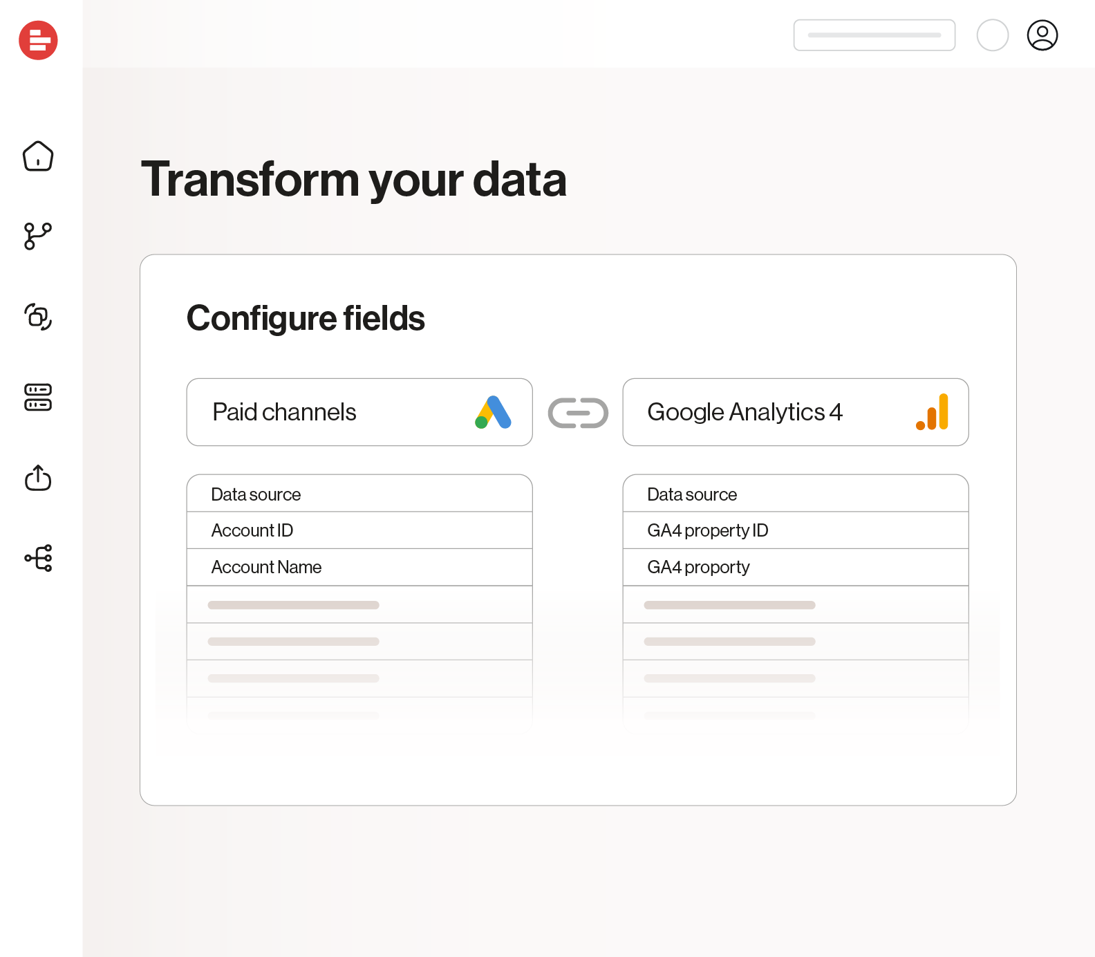Click the top search input field
This screenshot has width=1095, height=957.
tap(874, 35)
